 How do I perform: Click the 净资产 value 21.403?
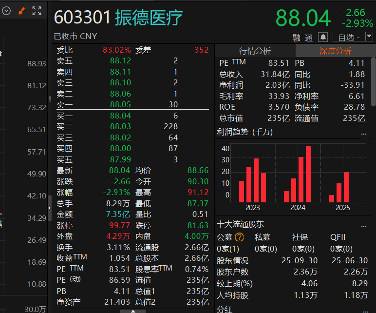coord(117,302)
